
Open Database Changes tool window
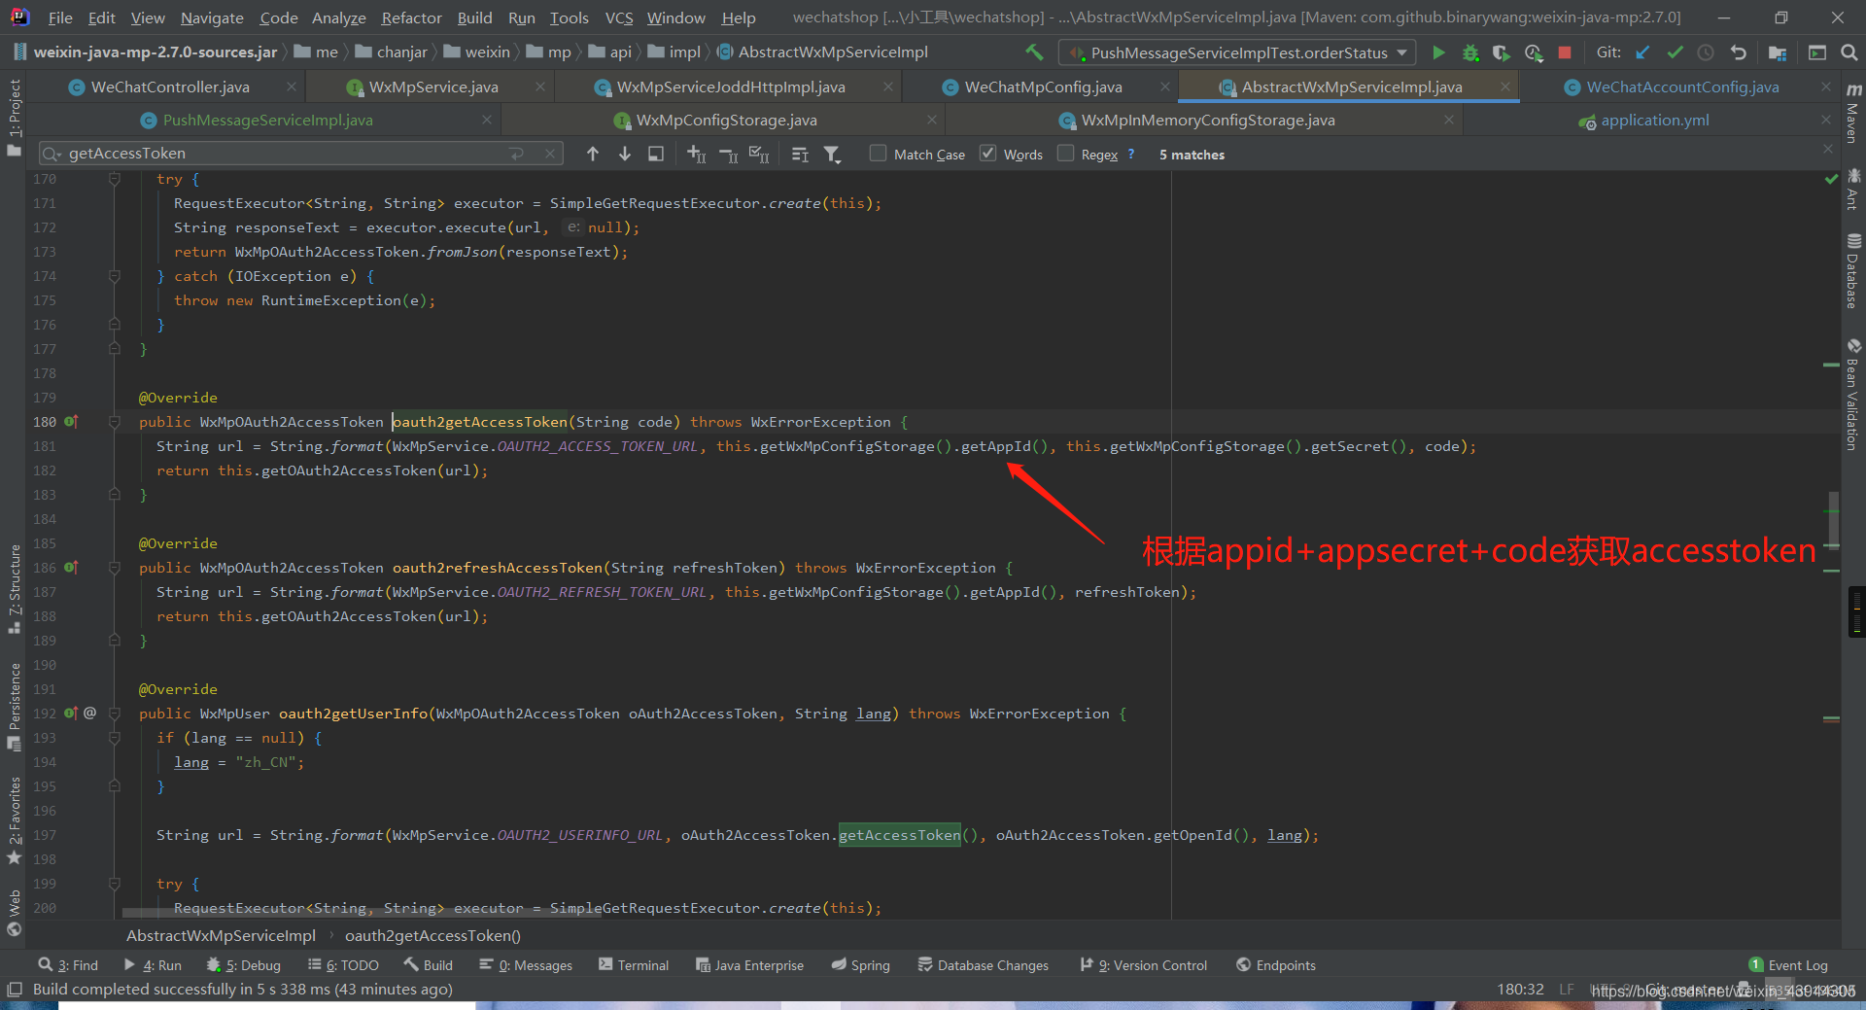[x=984, y=965]
